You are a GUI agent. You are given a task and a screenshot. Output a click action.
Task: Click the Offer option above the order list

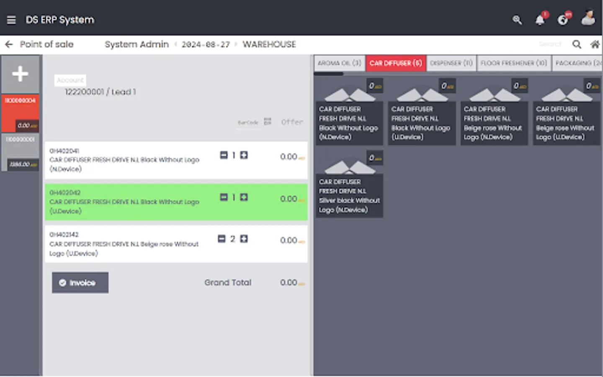click(292, 122)
